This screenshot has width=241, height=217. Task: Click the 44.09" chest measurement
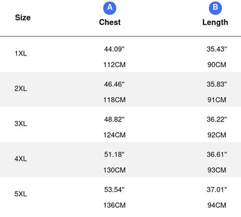114,49
